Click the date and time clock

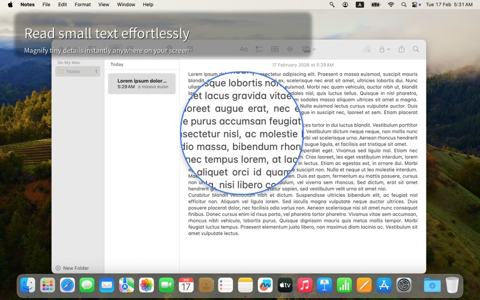449,5
